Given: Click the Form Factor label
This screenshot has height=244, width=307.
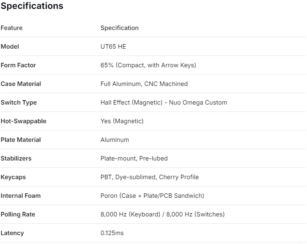Looking at the screenshot, I should [18, 65].
